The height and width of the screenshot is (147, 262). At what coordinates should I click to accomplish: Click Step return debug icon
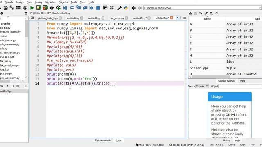(x=85, y=8)
